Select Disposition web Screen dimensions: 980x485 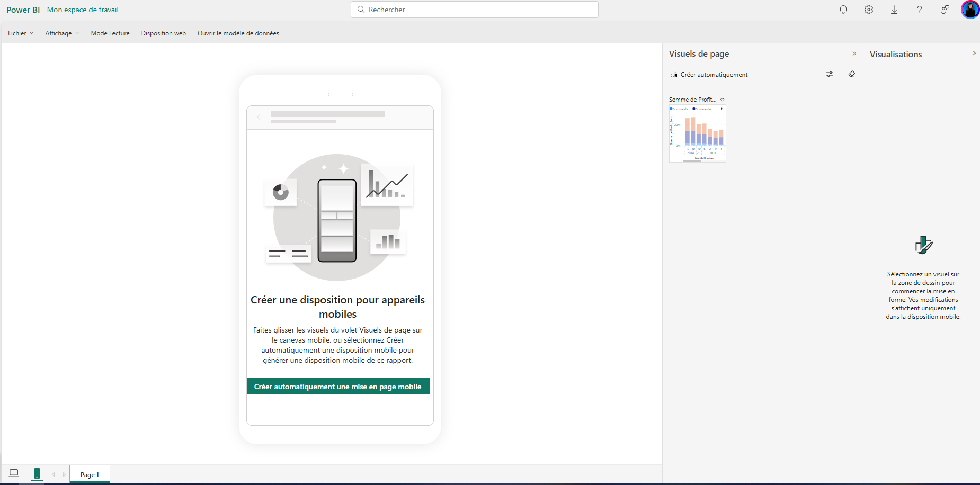pyautogui.click(x=163, y=33)
